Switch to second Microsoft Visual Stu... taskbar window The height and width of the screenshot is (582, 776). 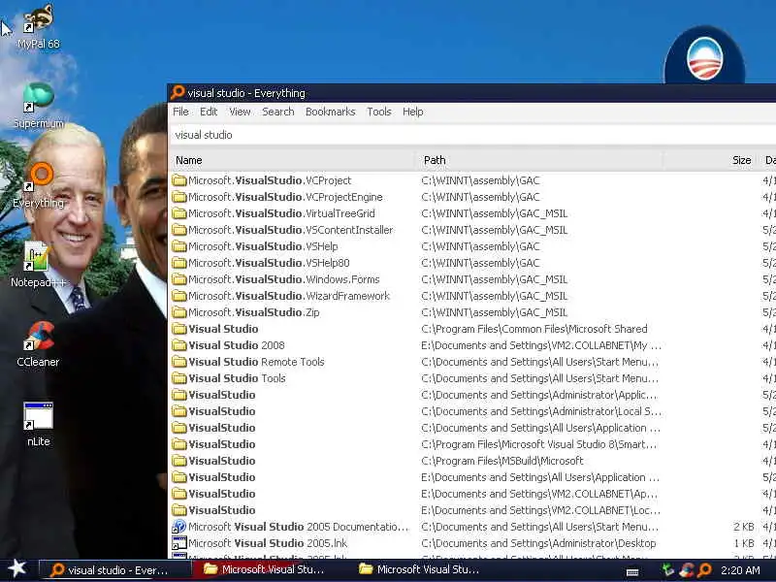[424, 569]
